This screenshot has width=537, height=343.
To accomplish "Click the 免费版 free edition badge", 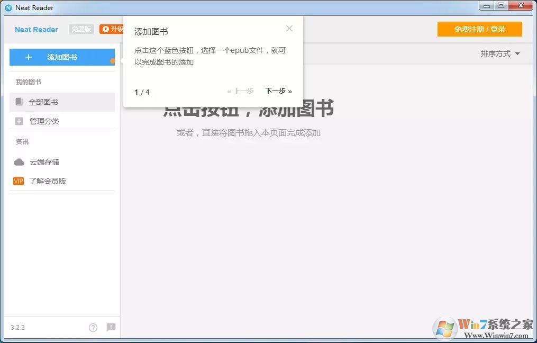I will point(81,29).
